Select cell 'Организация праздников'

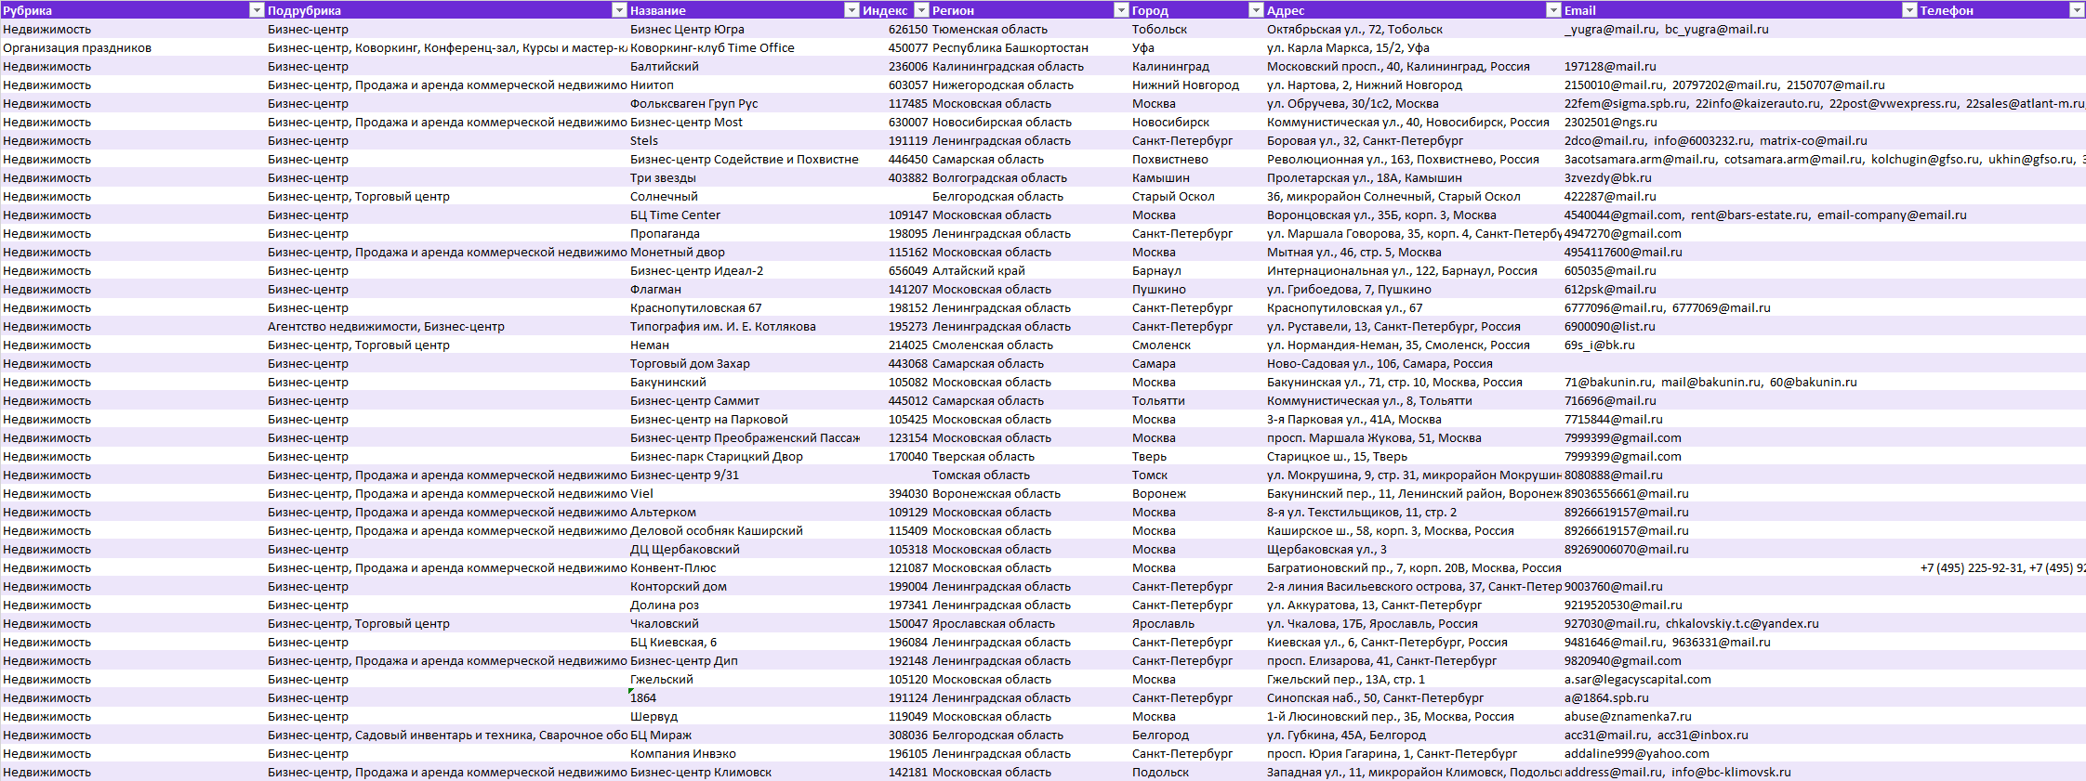click(133, 47)
